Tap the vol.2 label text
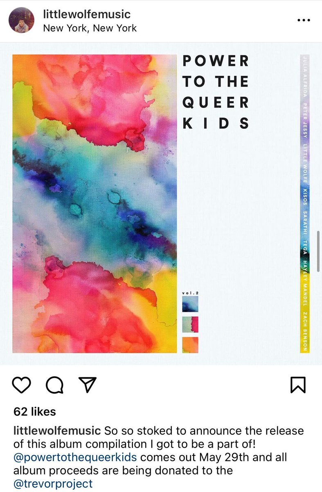Image resolution: width=322 pixels, height=492 pixels. [x=190, y=293]
